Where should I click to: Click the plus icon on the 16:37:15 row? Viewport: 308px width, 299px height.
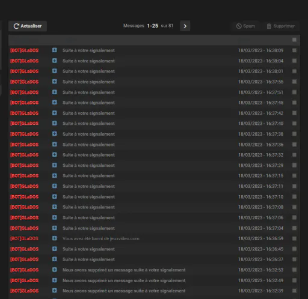(x=54, y=175)
